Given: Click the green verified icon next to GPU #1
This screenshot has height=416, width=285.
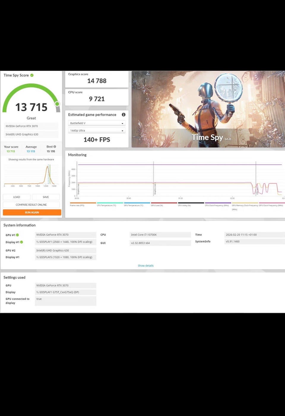Looking at the screenshot, I should [x=18, y=235].
